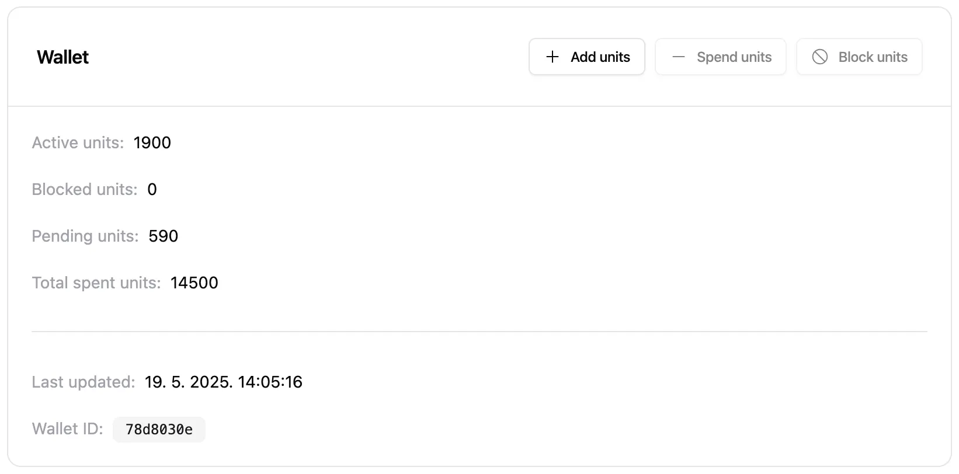
Task: Click the Pending units label
Action: coord(85,236)
